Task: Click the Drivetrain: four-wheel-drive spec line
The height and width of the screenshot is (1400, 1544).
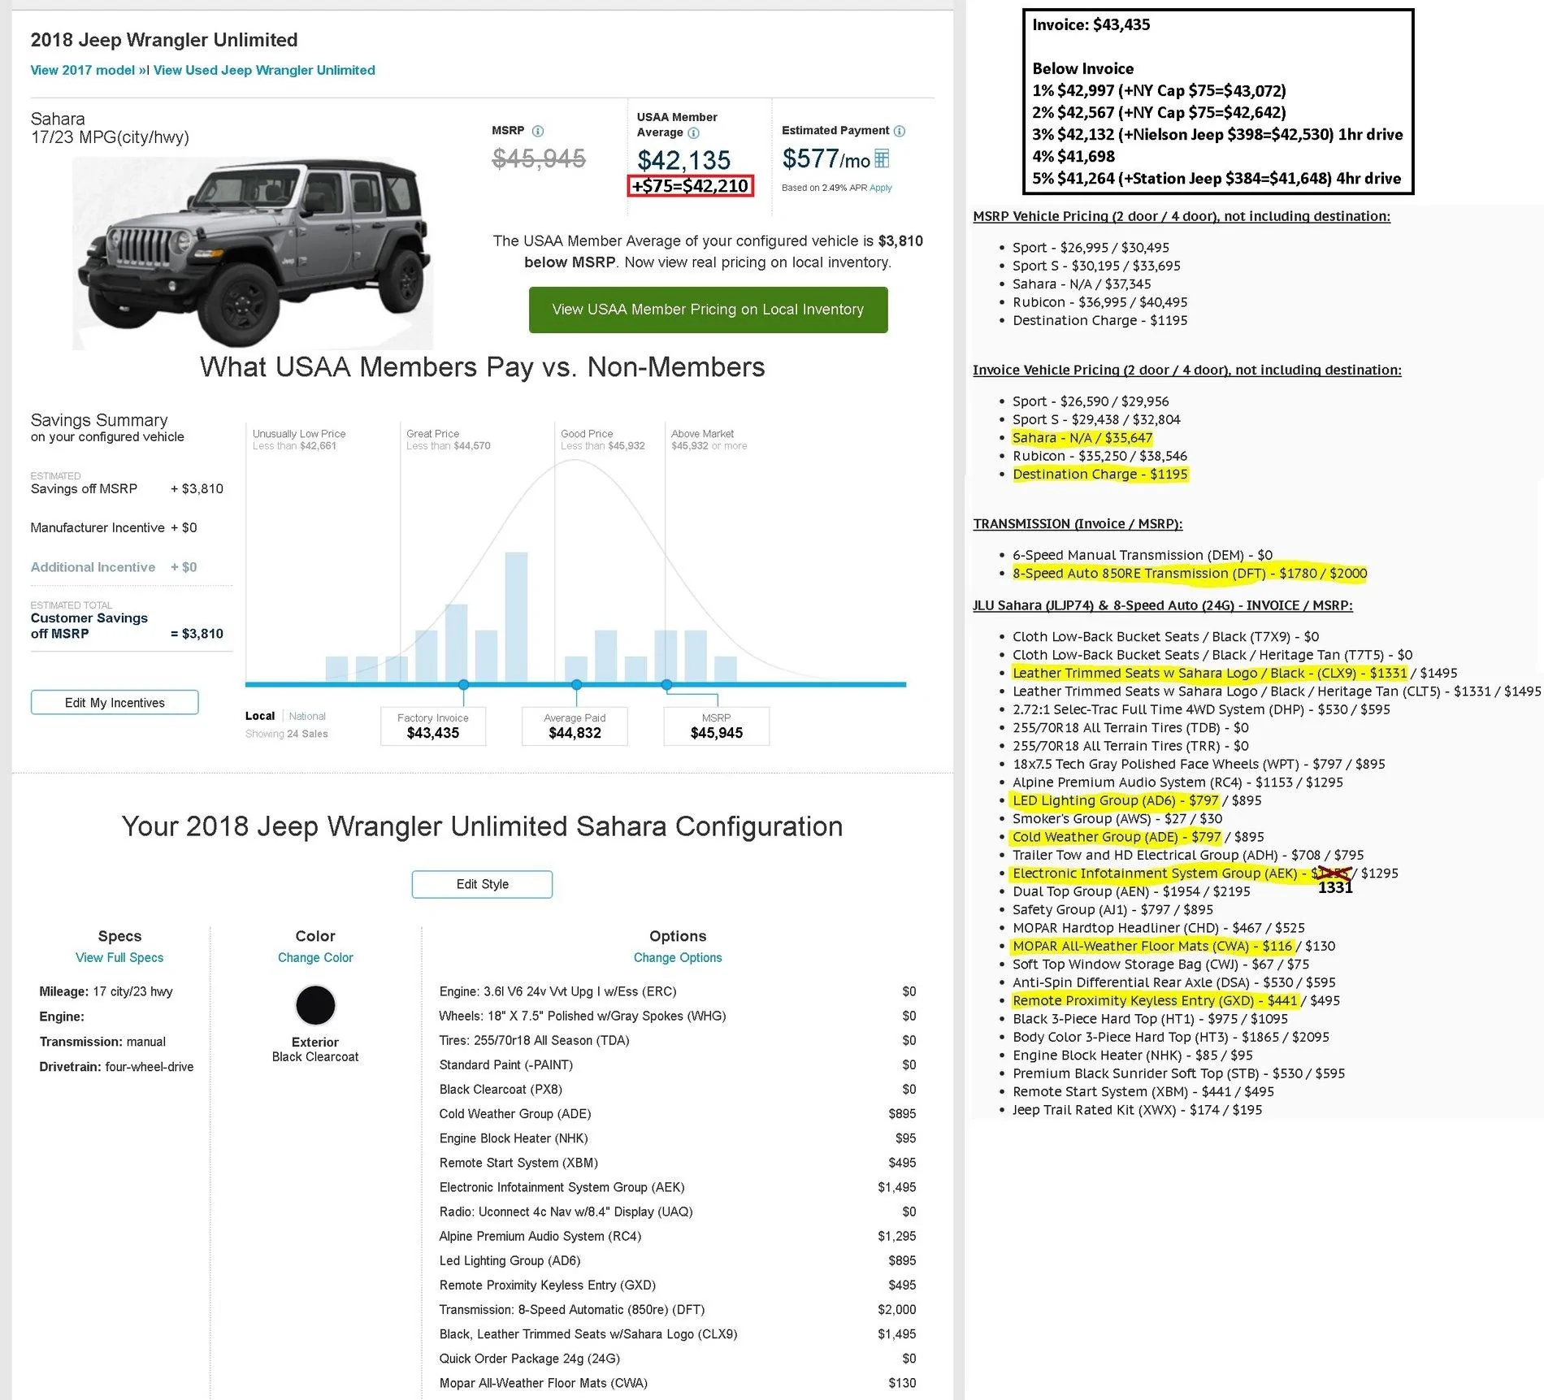Action: pyautogui.click(x=116, y=1067)
